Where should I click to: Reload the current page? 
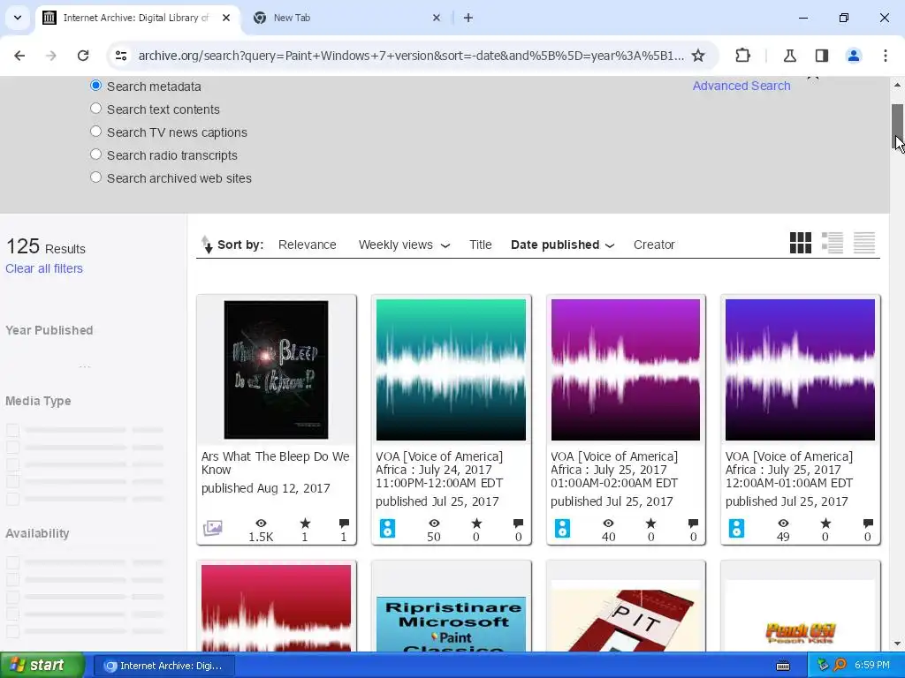83,56
